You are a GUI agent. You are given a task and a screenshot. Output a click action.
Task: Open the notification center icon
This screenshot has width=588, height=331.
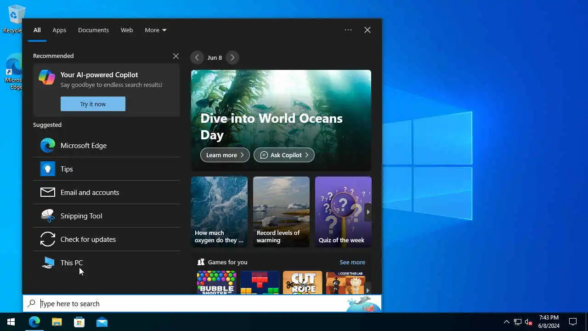tap(573, 322)
